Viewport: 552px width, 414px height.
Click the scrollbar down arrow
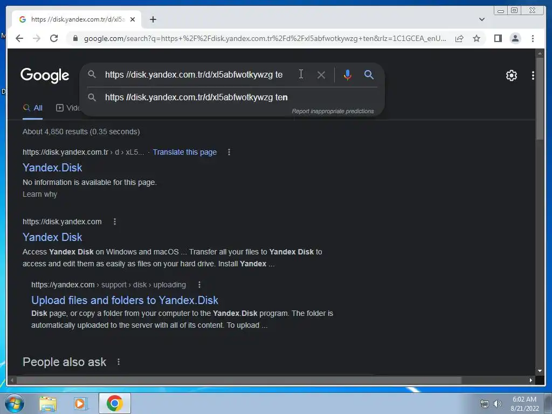pyautogui.click(x=540, y=371)
